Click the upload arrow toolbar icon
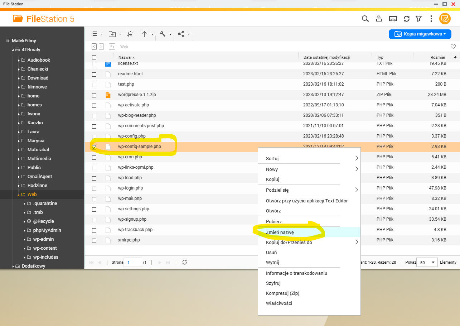 coord(144,34)
